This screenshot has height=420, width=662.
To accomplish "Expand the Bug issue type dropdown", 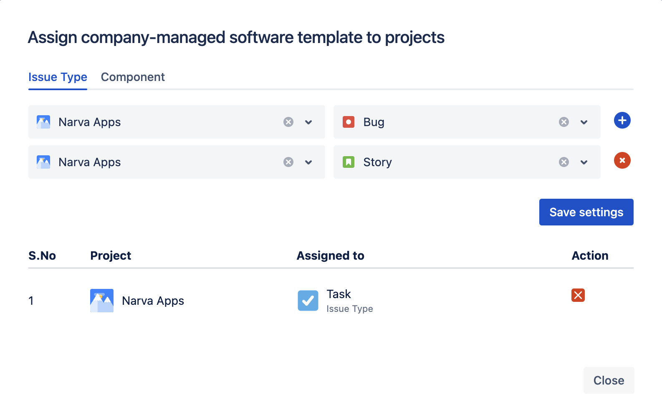I will point(584,122).
